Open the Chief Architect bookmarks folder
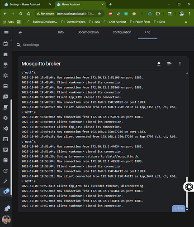The width and height of the screenshot is (194, 227). 115,22
